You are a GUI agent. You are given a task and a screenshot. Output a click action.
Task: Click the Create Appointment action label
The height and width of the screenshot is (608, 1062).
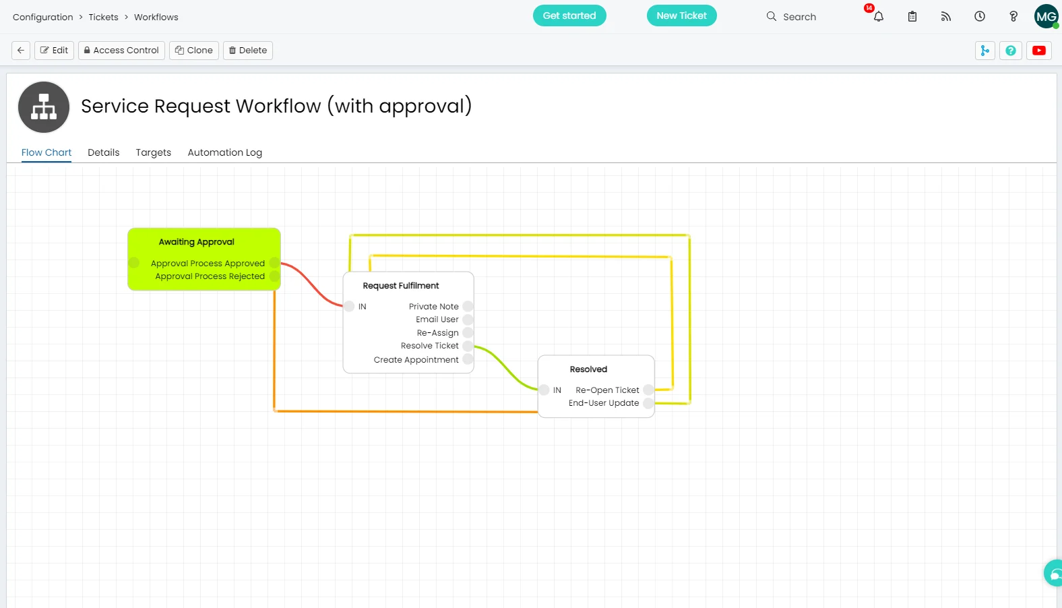click(x=416, y=360)
